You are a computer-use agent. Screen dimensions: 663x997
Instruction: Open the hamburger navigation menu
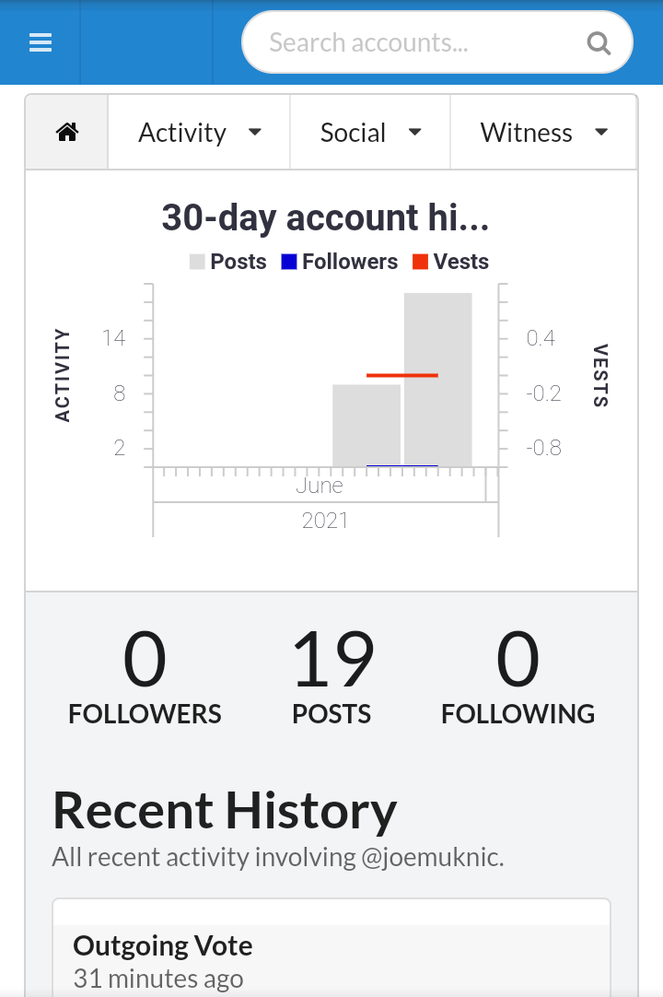click(x=41, y=42)
